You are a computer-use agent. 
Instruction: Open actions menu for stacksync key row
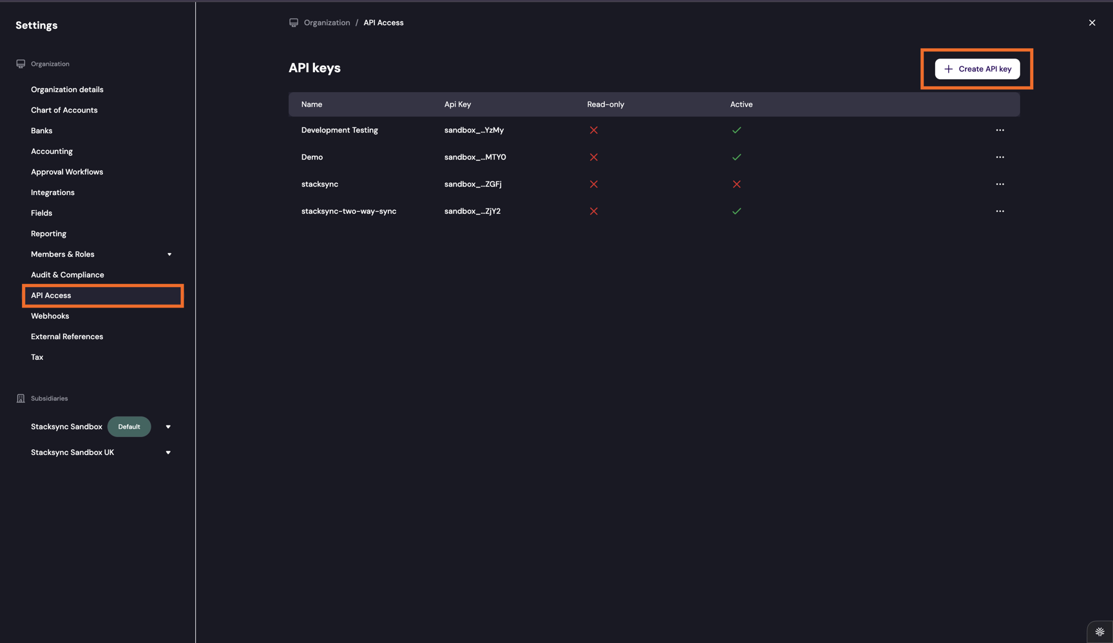[x=1000, y=184]
